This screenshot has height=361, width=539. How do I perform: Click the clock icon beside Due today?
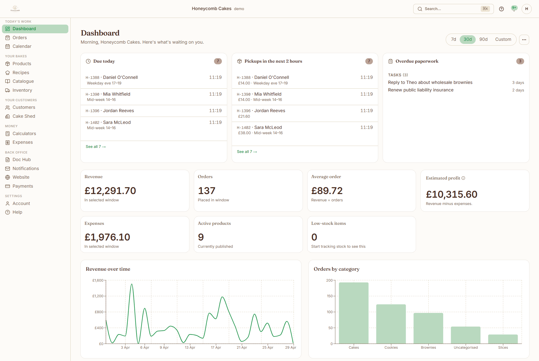point(88,61)
